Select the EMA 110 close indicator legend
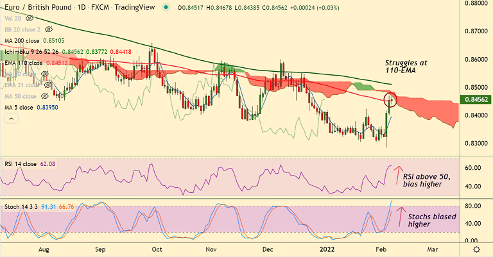This screenshot has height=257, width=493. (24, 63)
